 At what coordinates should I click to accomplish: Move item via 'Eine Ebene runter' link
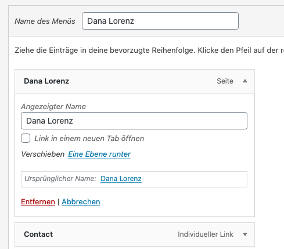click(x=99, y=154)
